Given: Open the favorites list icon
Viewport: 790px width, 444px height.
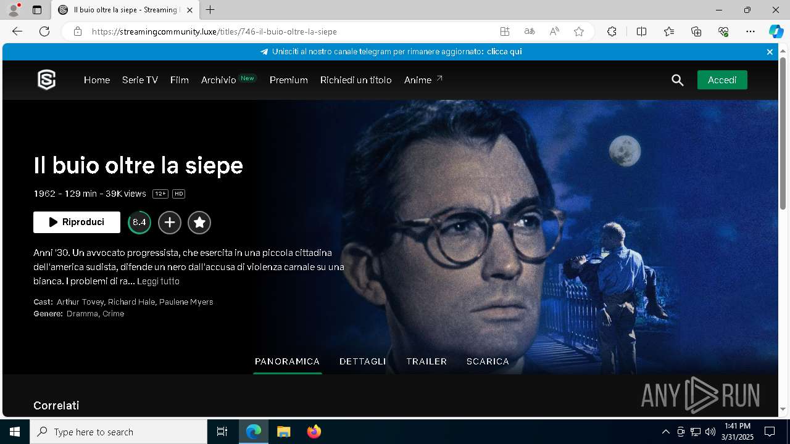Looking at the screenshot, I should click(x=669, y=31).
